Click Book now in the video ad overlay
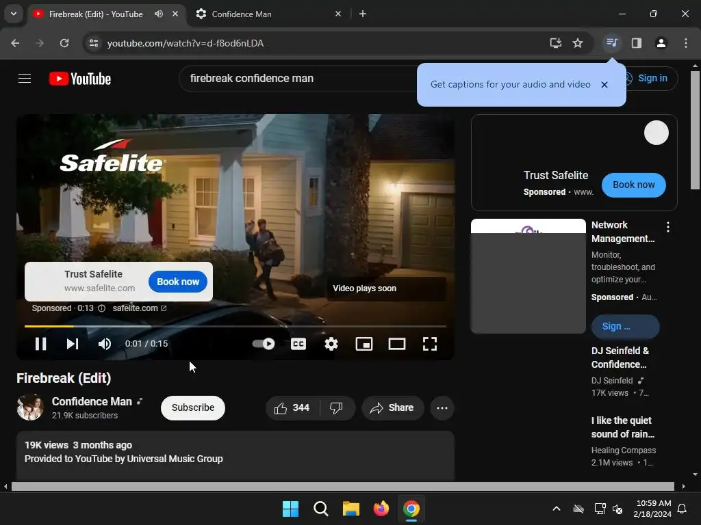This screenshot has height=525, width=701. coord(178,282)
